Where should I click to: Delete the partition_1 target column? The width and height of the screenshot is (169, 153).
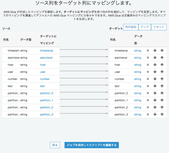148,100
